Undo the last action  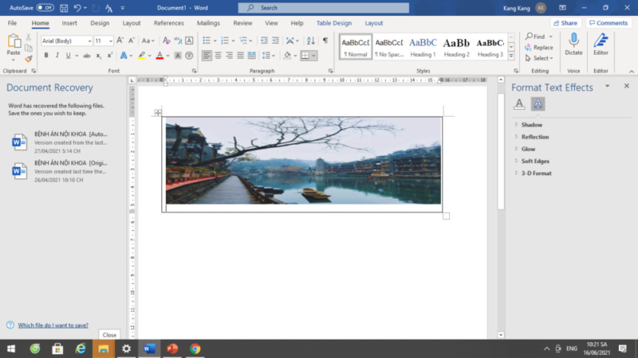[x=77, y=8]
